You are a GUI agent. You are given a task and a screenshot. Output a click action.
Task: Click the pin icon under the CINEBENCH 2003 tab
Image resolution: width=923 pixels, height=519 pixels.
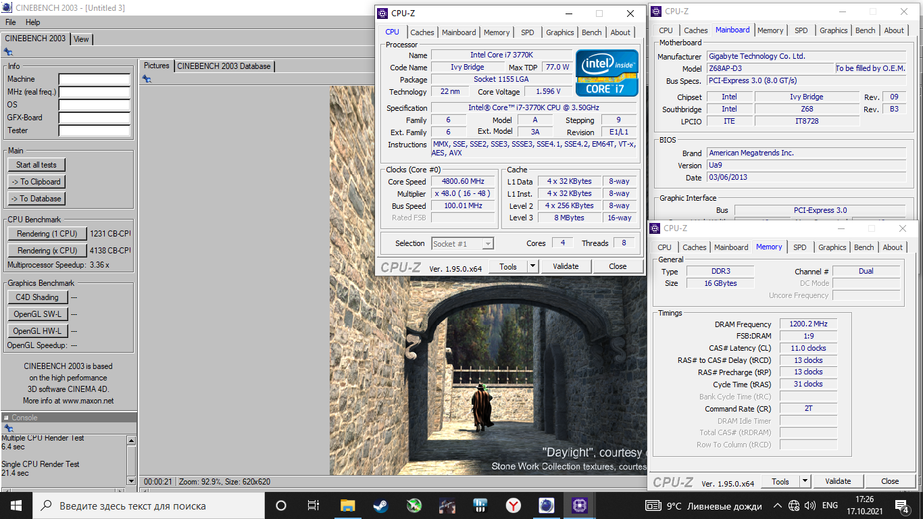coord(8,51)
